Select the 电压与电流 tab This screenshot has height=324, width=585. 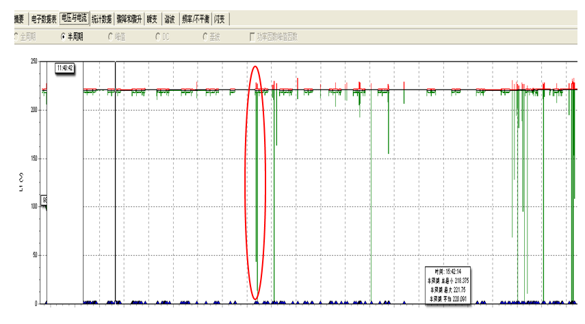75,18
